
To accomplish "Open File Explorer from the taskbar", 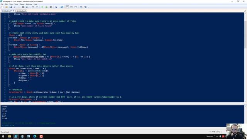I will pos(10,136).
